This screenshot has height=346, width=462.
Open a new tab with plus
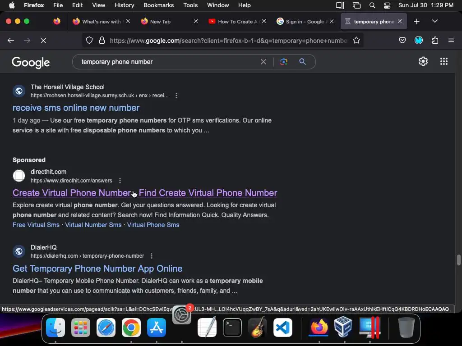tap(416, 22)
